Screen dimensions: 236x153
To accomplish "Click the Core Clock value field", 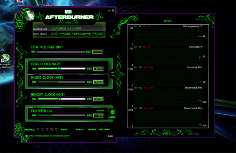I will (x=98, y=69).
